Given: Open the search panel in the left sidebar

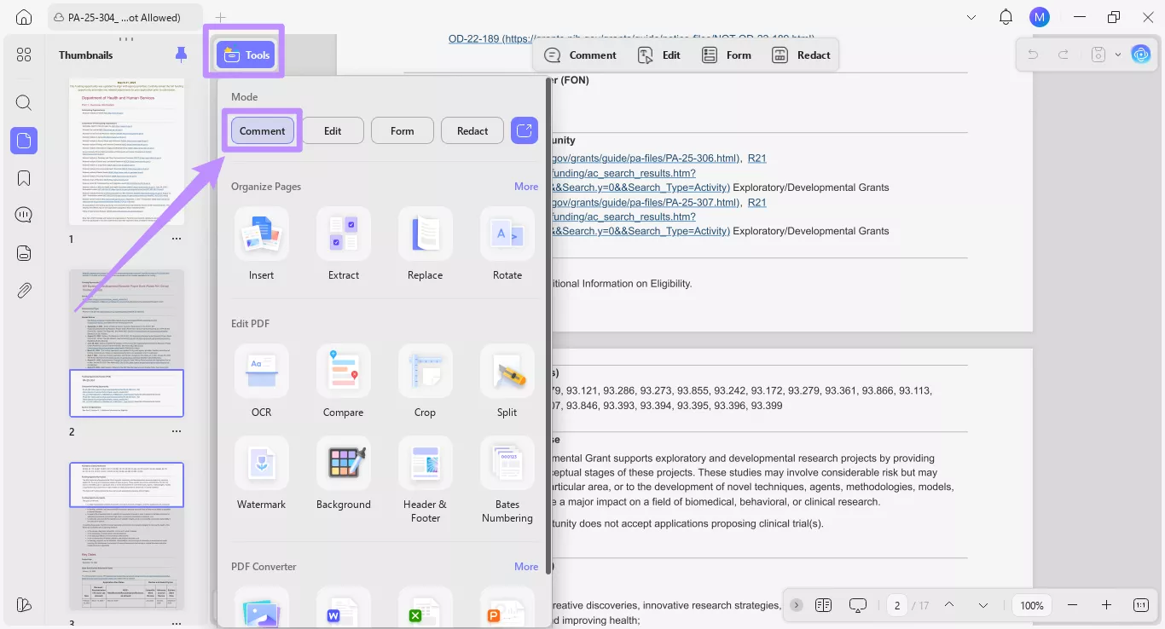Looking at the screenshot, I should click(23, 102).
